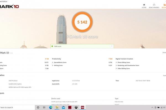Click the Type column header
The height and width of the screenshot is (110, 166).
click(116, 98)
